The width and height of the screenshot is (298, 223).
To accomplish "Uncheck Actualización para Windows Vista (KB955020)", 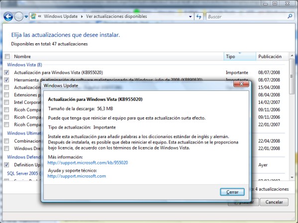I will [6, 73].
